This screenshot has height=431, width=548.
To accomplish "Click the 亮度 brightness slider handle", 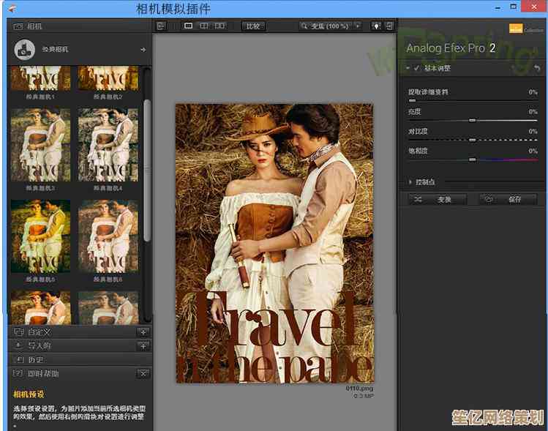I will [472, 120].
